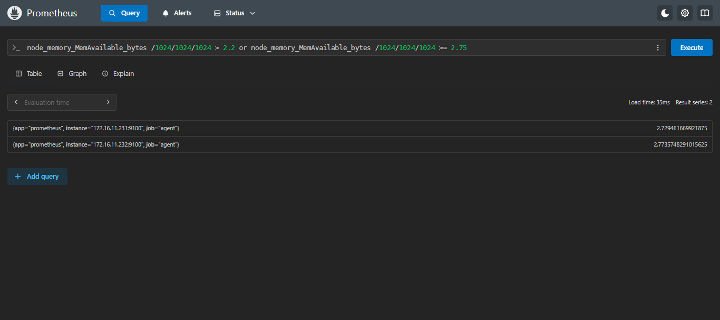Step evaluation time backward with left chevron
The image size is (720, 320).
[x=16, y=102]
